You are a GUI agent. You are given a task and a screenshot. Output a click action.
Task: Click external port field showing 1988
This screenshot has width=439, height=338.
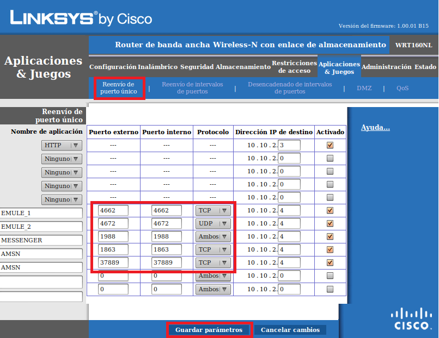click(113, 236)
